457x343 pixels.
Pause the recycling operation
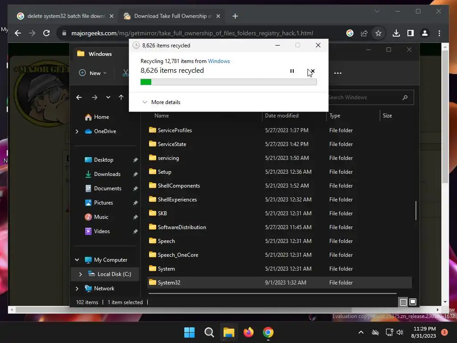(292, 71)
